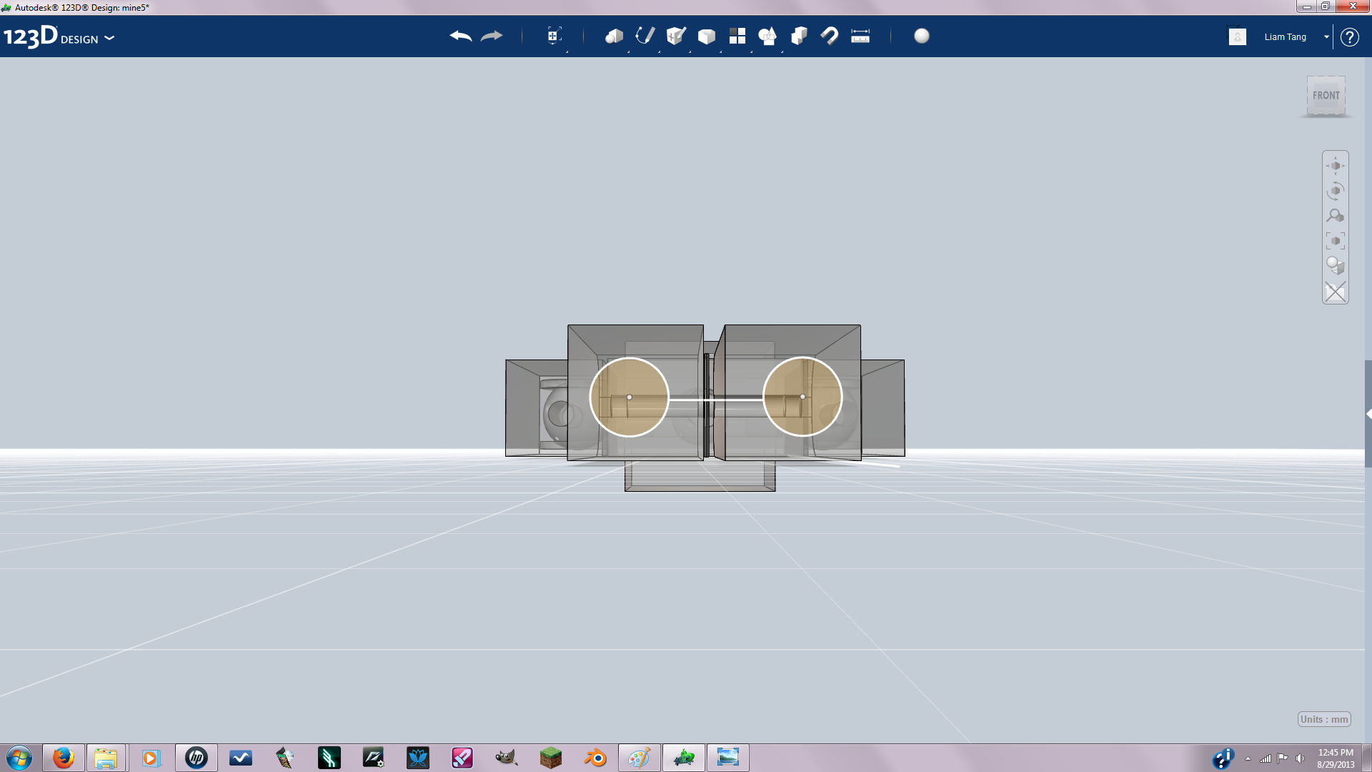Open the Windows Start menu
The image size is (1372, 772).
[19, 758]
